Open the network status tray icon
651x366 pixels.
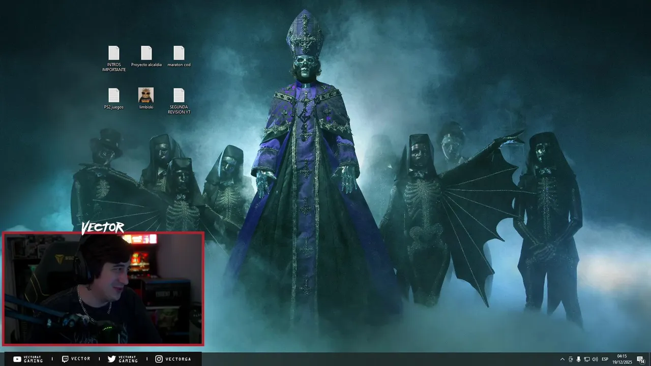tap(587, 359)
